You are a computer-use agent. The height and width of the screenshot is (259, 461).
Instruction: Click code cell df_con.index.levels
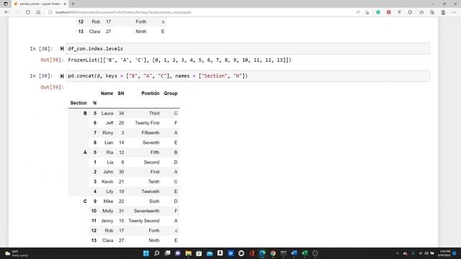[x=248, y=49]
